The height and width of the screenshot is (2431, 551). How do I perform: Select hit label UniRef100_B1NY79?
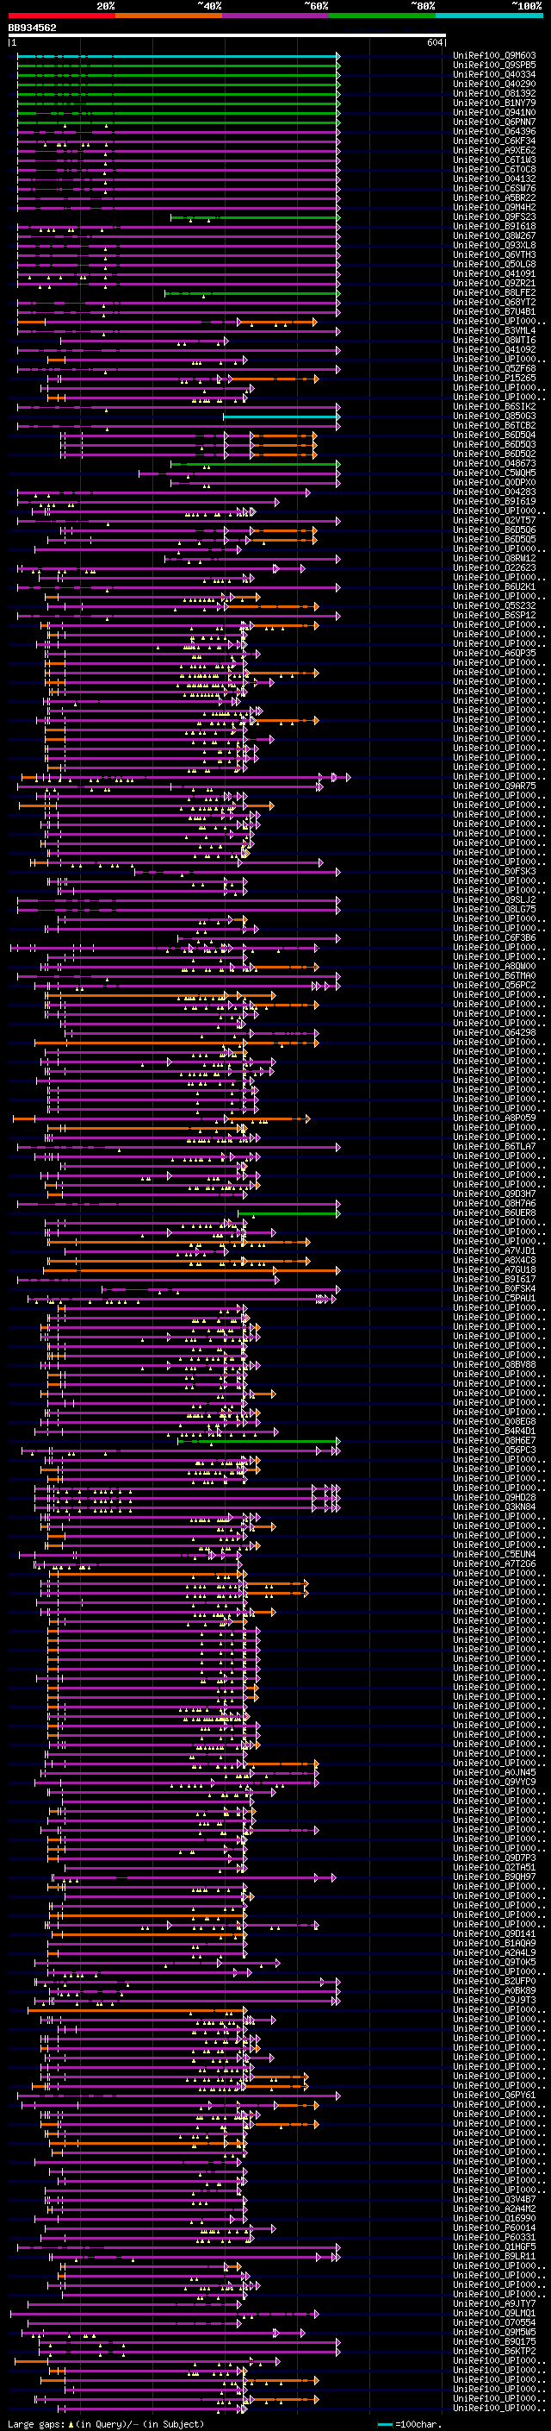pos(494,103)
